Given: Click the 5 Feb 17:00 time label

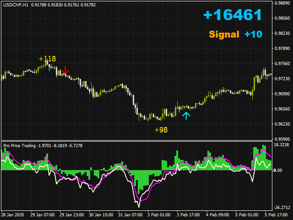Looking at the screenshot, I should pyautogui.click(x=276, y=215).
